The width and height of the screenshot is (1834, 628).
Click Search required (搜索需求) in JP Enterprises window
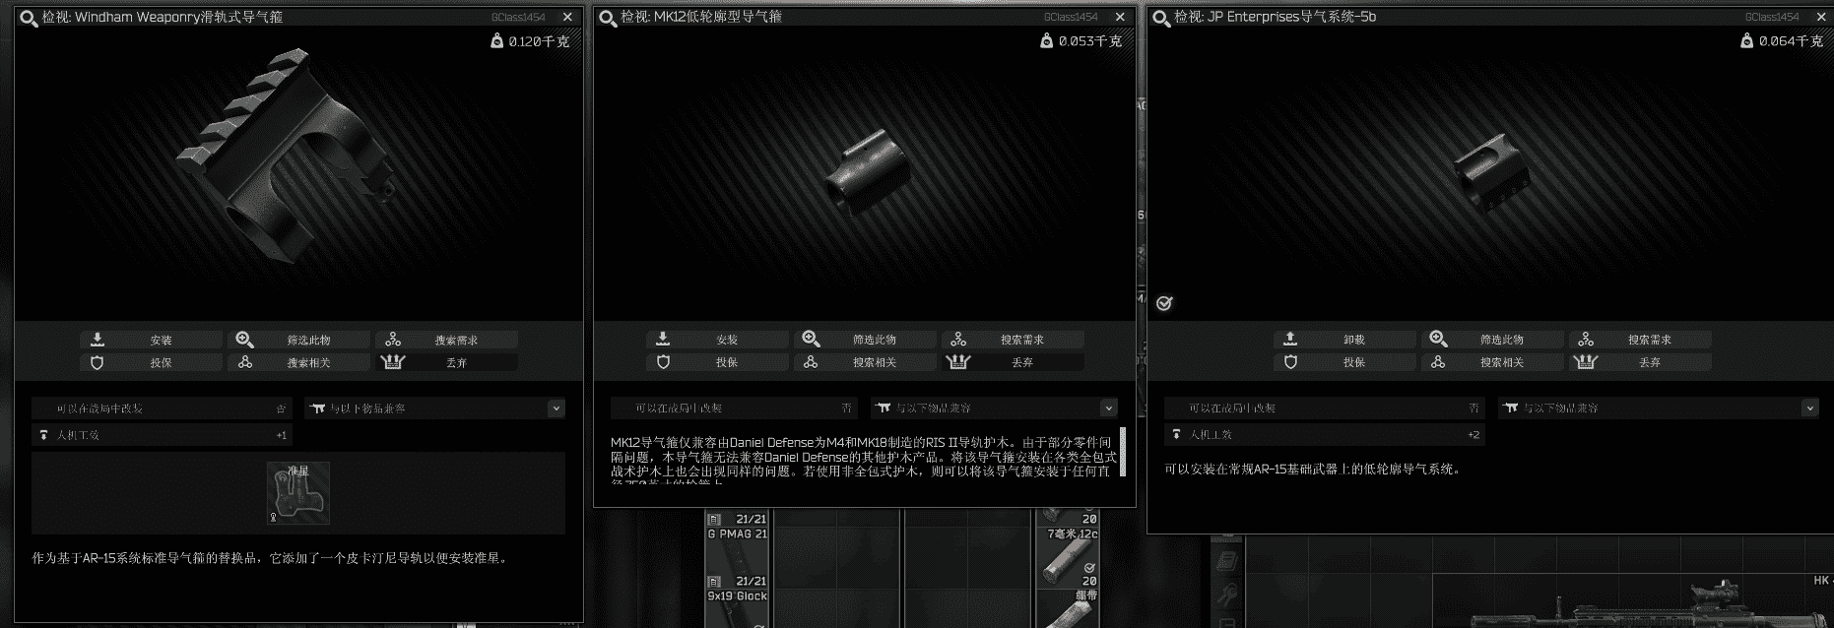[x=1640, y=339]
